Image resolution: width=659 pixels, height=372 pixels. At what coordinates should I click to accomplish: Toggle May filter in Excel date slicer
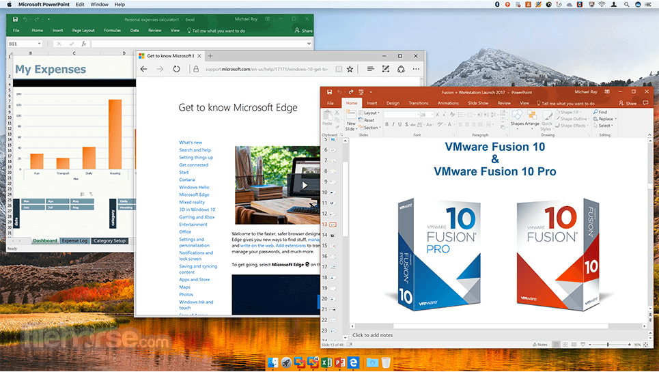click(x=83, y=201)
